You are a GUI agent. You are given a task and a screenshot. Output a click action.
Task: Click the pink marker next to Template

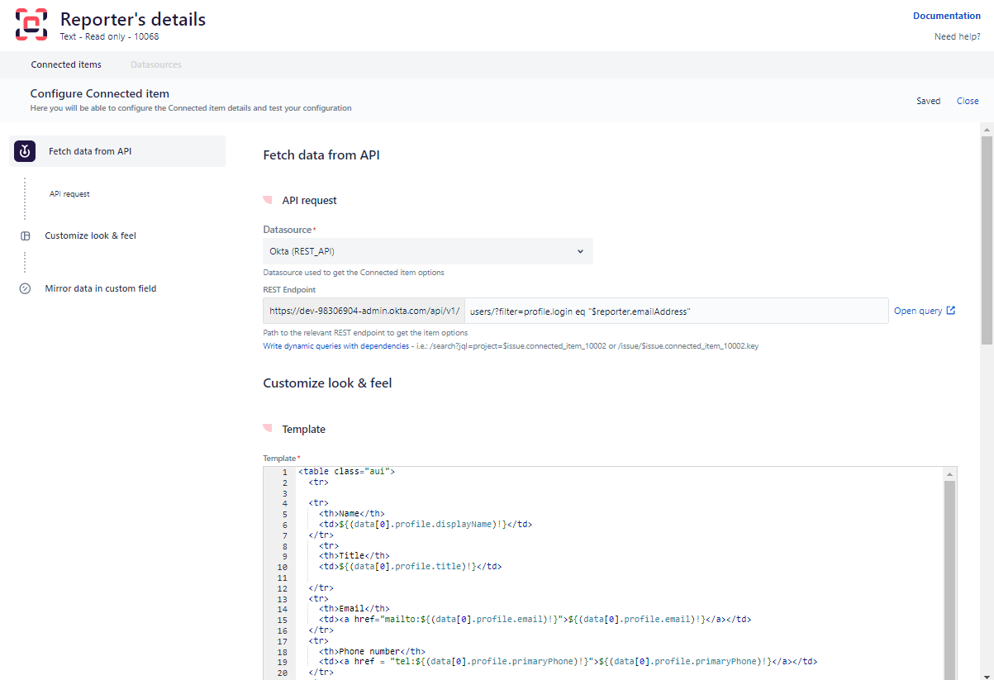(268, 429)
